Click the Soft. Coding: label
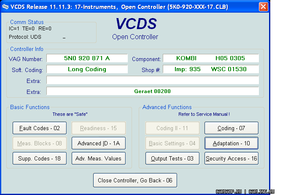Screen dimensions: 288x195 tap(27, 70)
